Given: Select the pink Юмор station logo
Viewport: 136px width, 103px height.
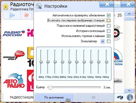Looking at the screenshot, I should (31, 33).
